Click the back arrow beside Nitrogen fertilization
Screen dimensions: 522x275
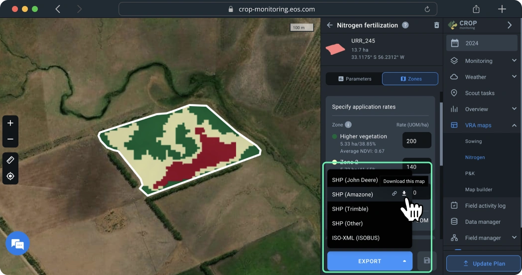click(x=329, y=25)
